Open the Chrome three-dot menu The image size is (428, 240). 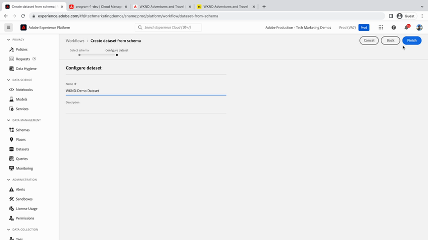click(422, 16)
